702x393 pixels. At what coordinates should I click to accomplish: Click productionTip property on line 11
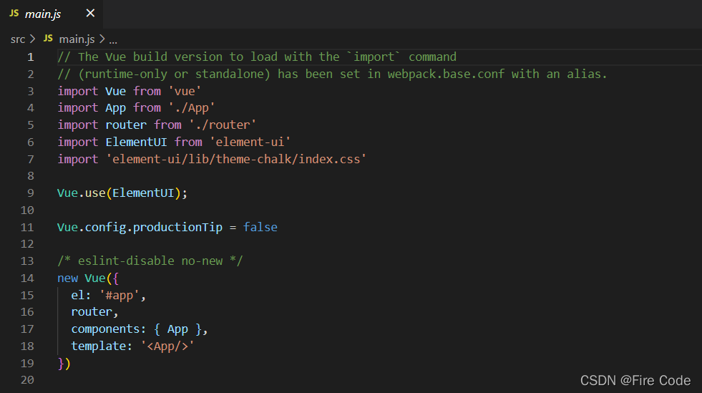(177, 227)
